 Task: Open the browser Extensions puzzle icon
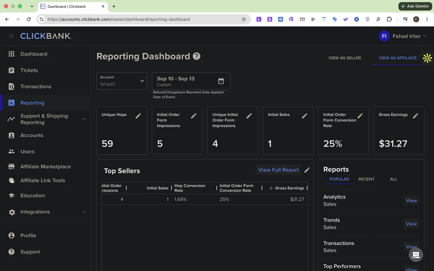389,19
